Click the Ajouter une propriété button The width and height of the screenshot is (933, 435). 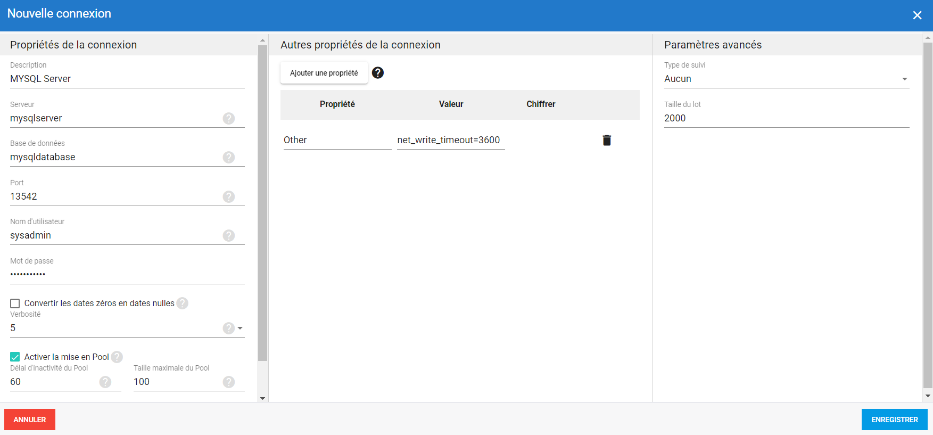(324, 73)
